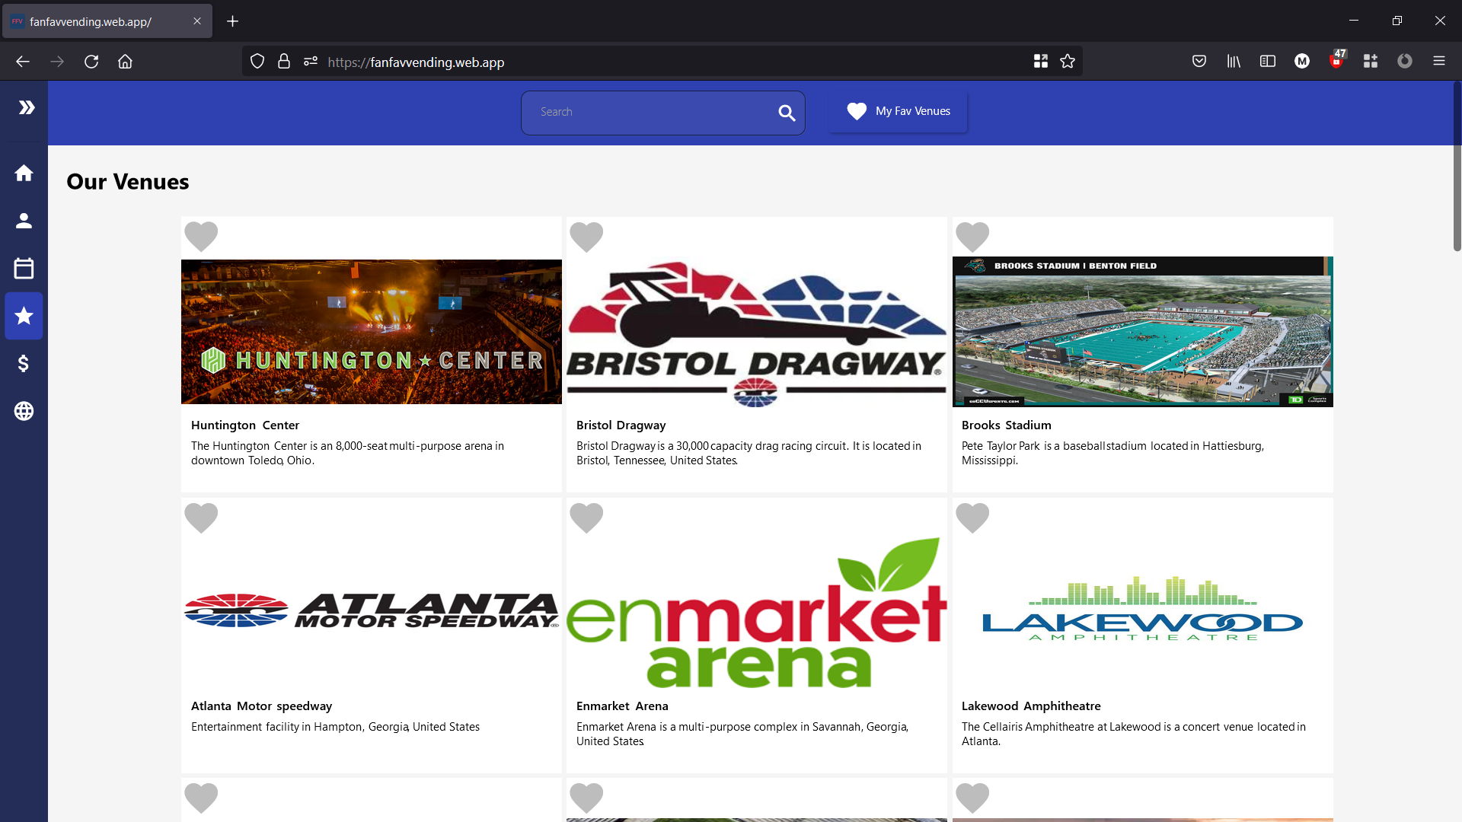Image resolution: width=1462 pixels, height=822 pixels.
Task: Open the Atlanta Motor Speedway logo image
Action: pos(372,610)
